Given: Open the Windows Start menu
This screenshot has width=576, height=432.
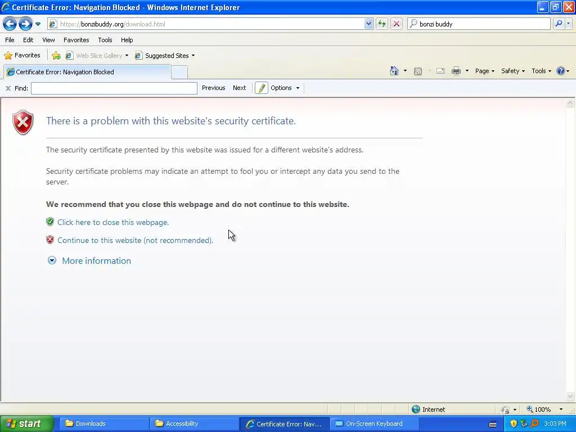Looking at the screenshot, I should (x=26, y=424).
